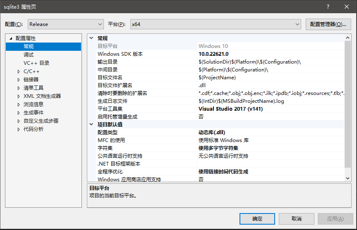The width and height of the screenshot is (357, 230).
Task: Click the 配置管理器 button
Action: 328,24
